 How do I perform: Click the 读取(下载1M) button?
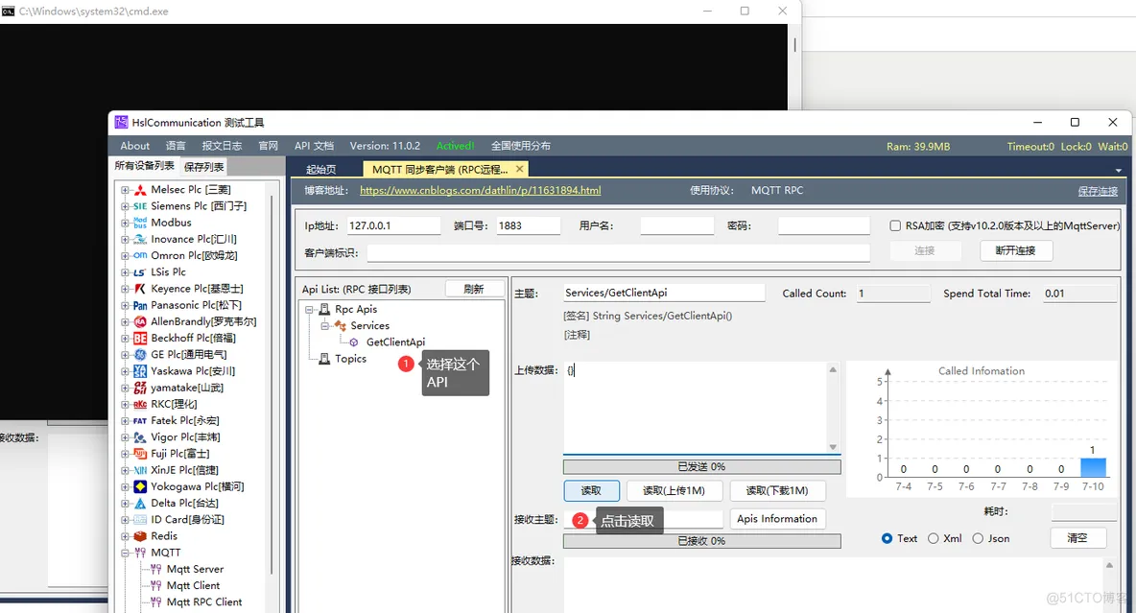point(776,490)
